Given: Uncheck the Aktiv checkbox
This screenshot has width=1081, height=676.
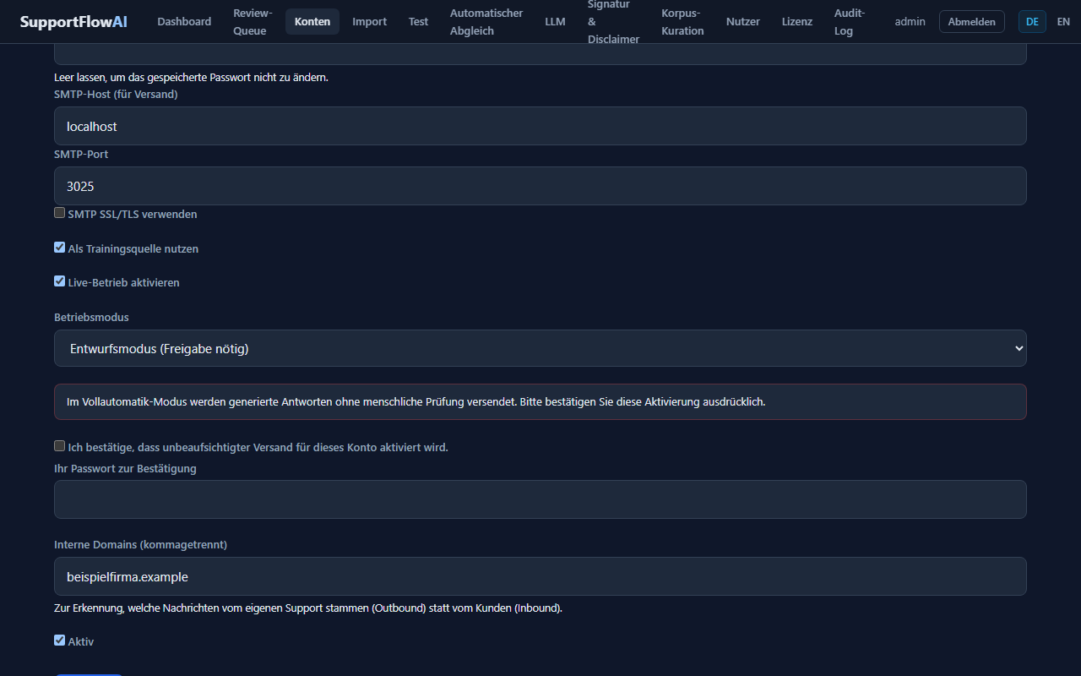Looking at the screenshot, I should (x=59, y=641).
